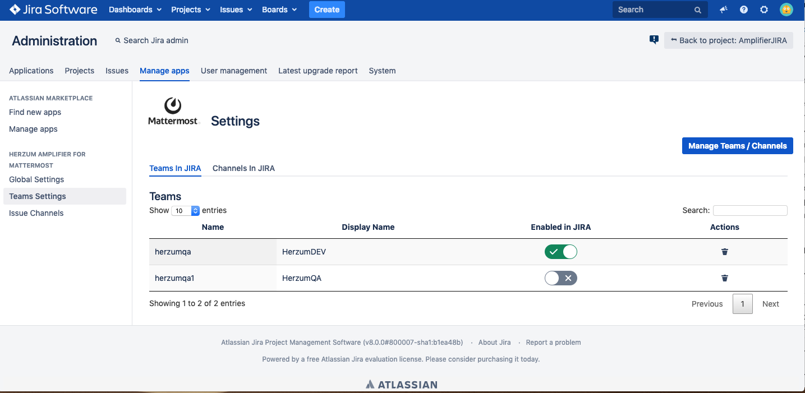Image resolution: width=805 pixels, height=393 pixels.
Task: Switch to the Channels In JIRA tab
Action: (x=243, y=168)
